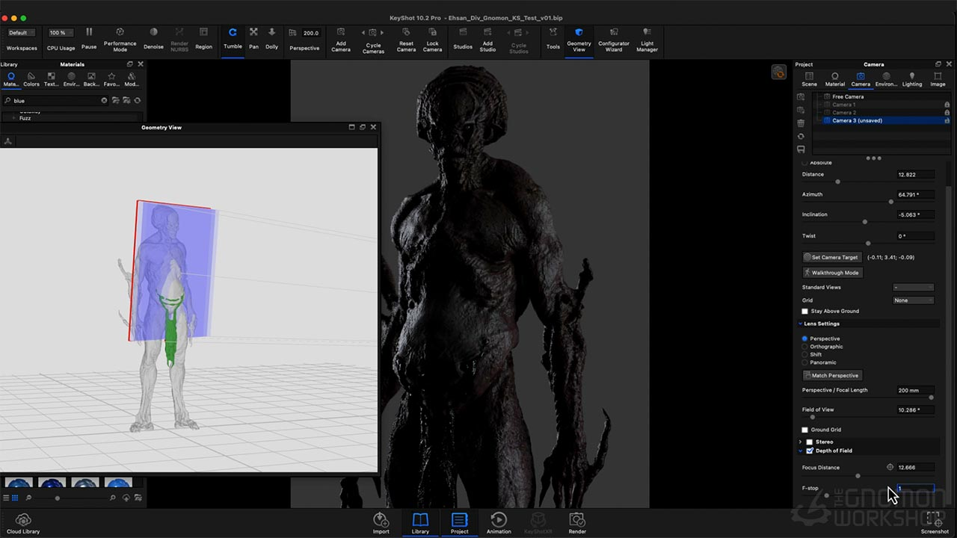Expand the Stereo section
This screenshot has height=538, width=957.
[800, 442]
